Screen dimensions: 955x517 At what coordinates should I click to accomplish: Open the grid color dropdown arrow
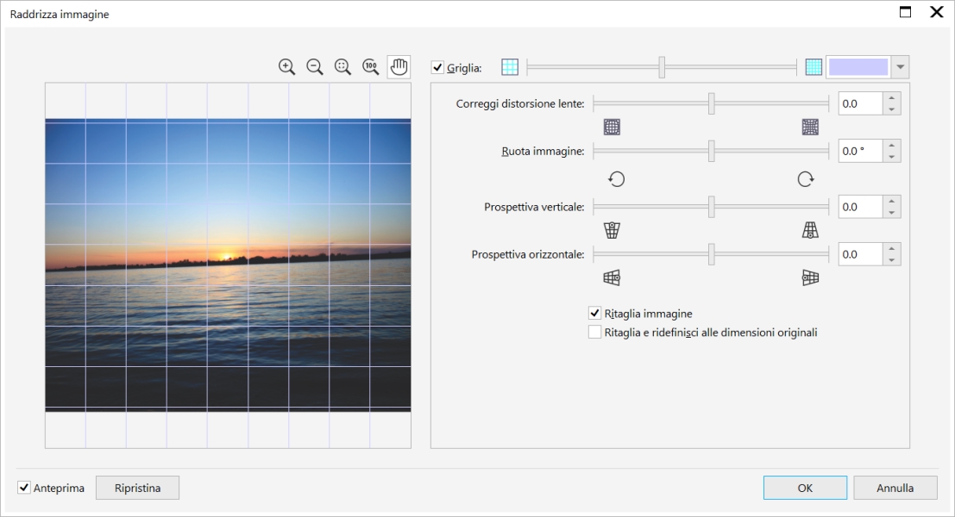(x=900, y=67)
